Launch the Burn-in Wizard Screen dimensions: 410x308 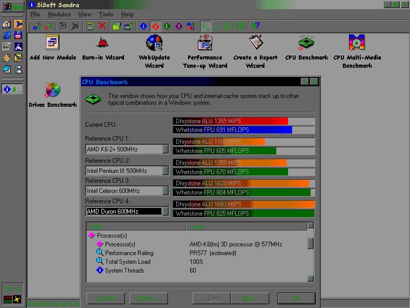pyautogui.click(x=103, y=48)
